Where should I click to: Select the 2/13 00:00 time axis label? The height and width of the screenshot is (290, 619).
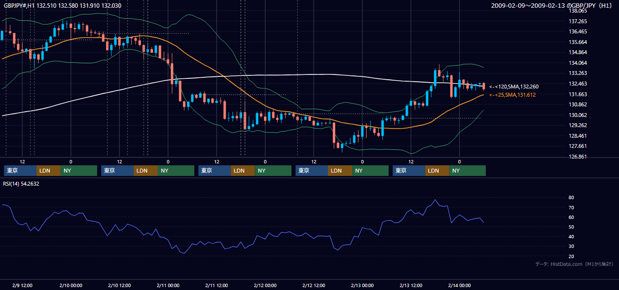click(x=362, y=285)
